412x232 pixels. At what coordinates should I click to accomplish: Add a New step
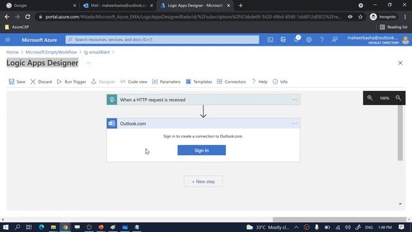(203, 182)
